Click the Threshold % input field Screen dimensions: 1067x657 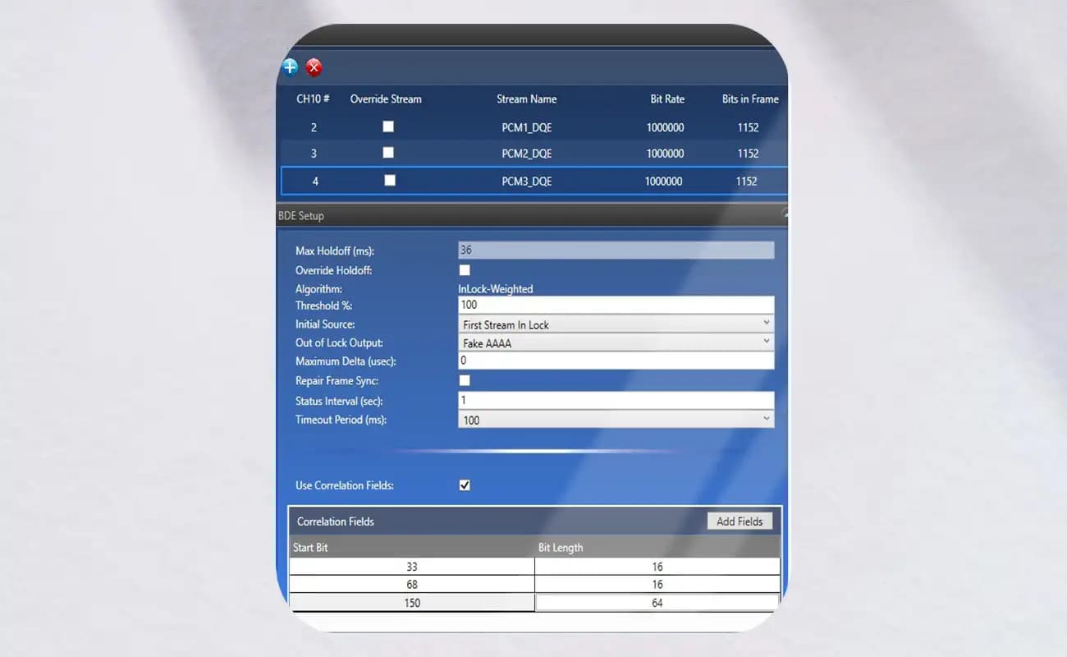pyautogui.click(x=616, y=305)
